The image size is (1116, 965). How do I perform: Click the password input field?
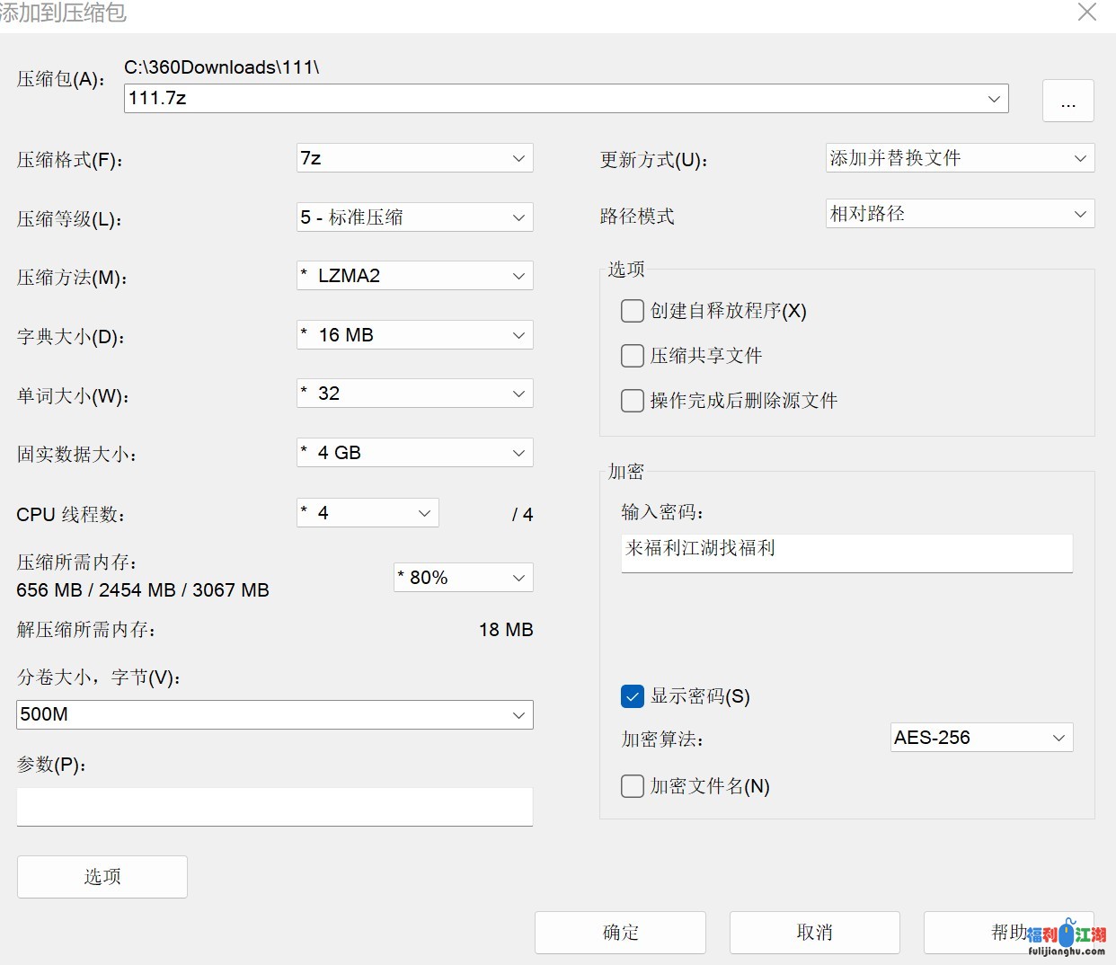(846, 553)
